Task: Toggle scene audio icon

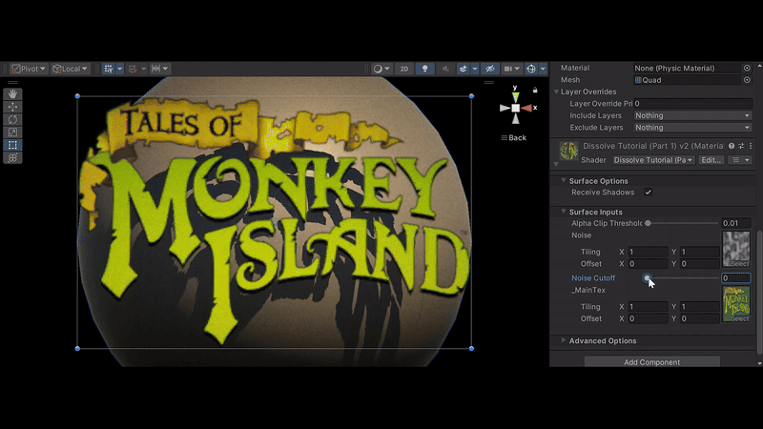Action: coord(445,69)
